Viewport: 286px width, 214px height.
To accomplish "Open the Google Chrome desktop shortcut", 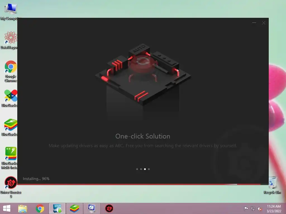I will tap(11, 71).
